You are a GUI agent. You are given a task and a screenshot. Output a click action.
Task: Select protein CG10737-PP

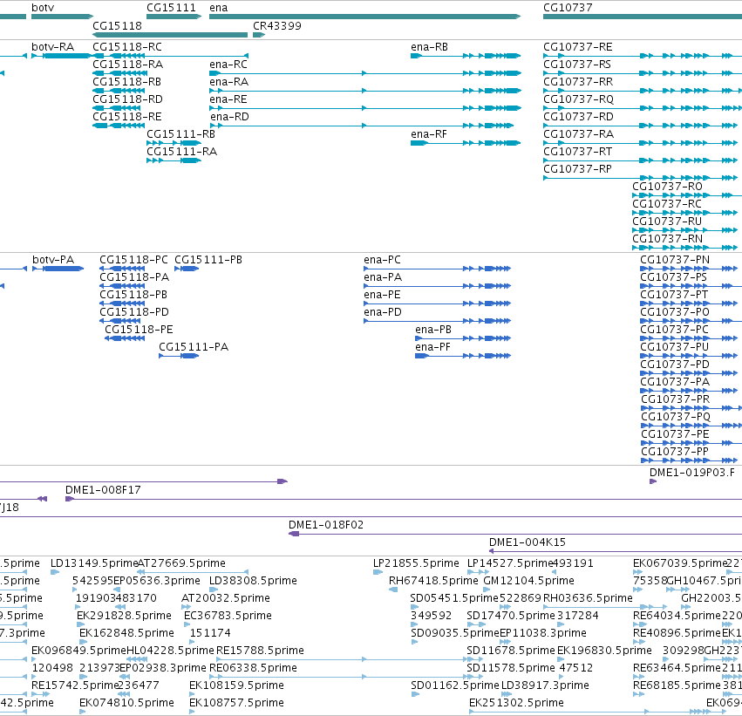click(x=674, y=452)
